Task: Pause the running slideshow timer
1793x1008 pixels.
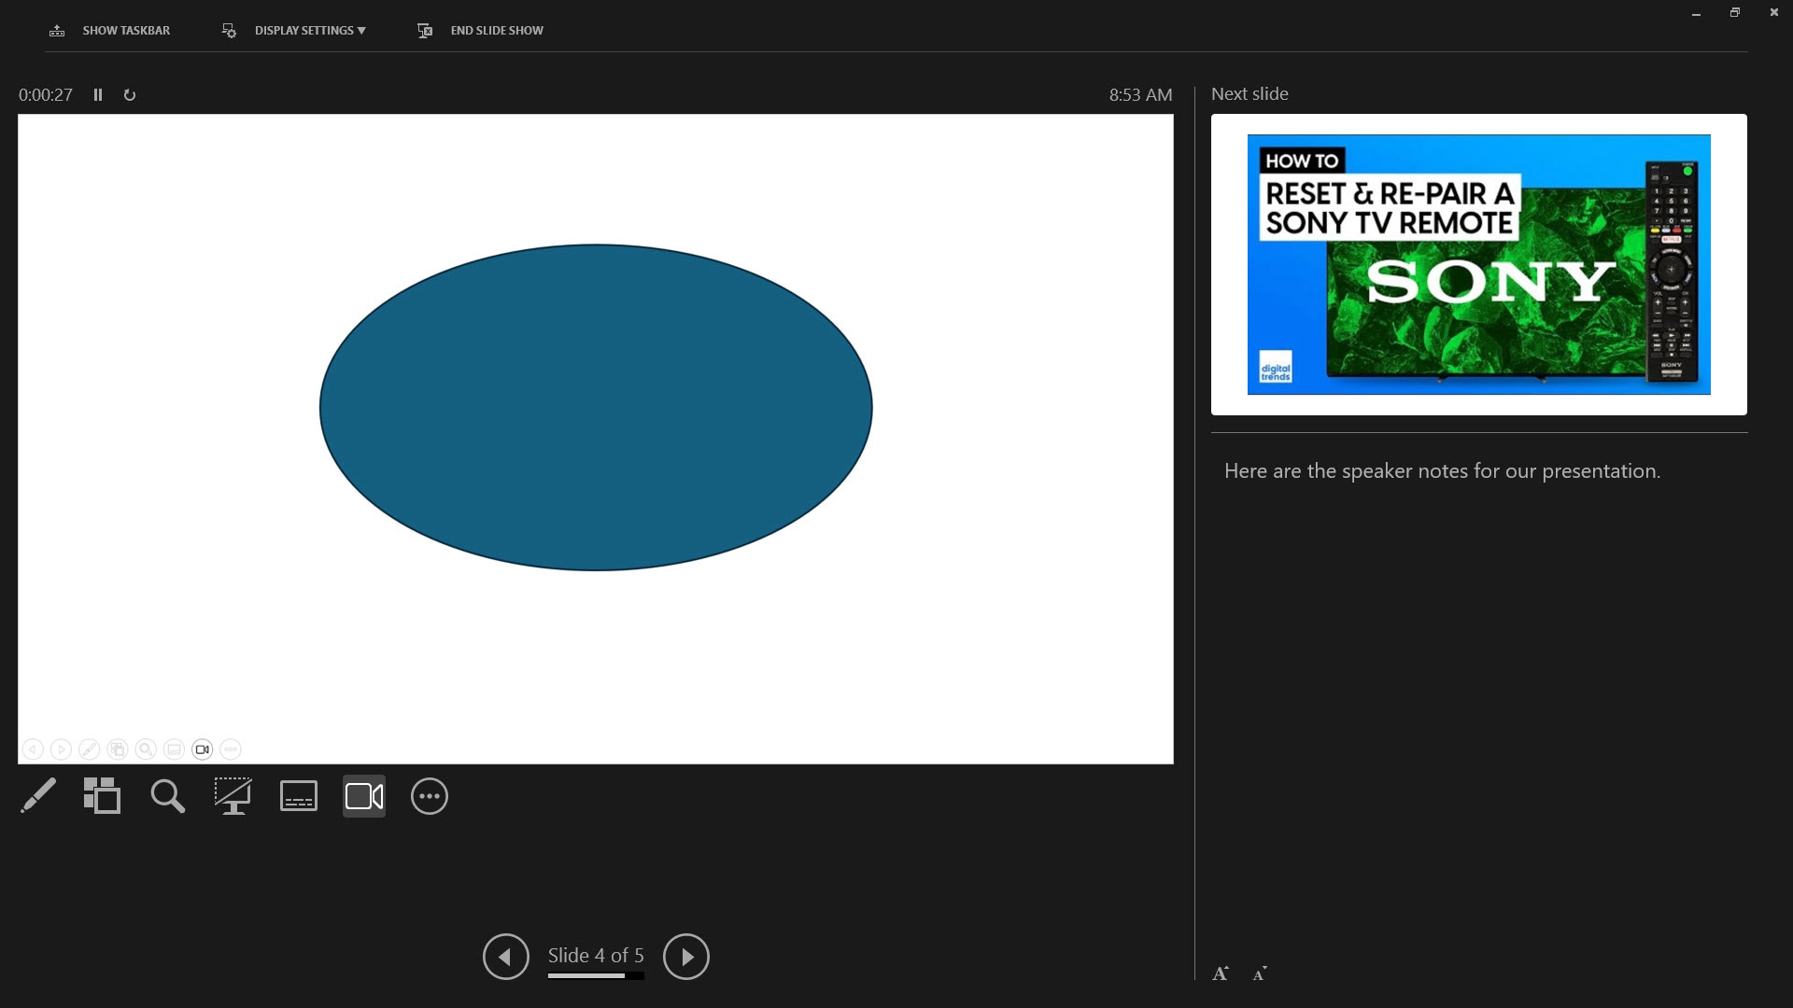Action: click(x=98, y=95)
